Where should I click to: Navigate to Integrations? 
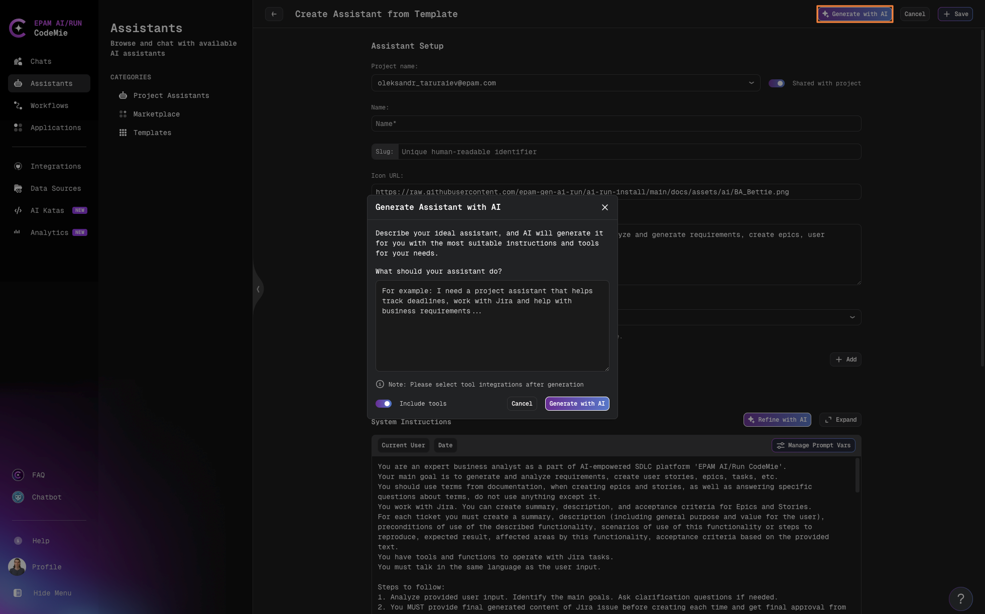(x=56, y=166)
